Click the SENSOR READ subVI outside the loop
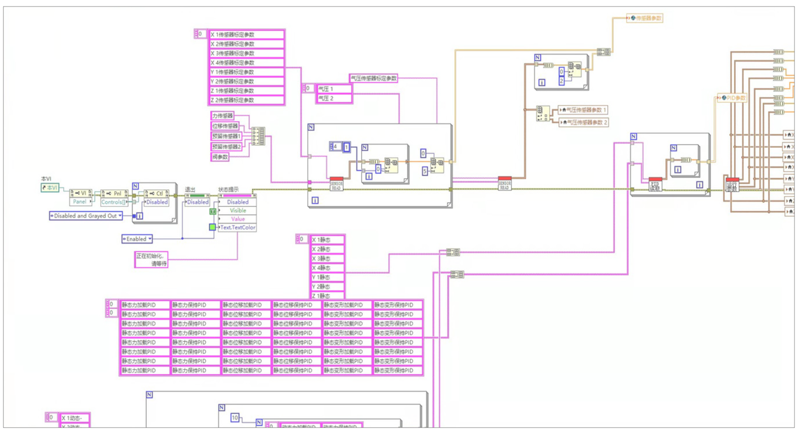This screenshot has width=797, height=430. point(505,183)
